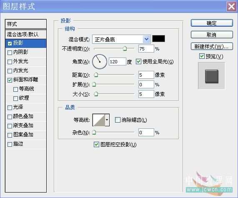Enable the 等高线 sub-option checkbox
238x198 pixels.
click(x=15, y=89)
